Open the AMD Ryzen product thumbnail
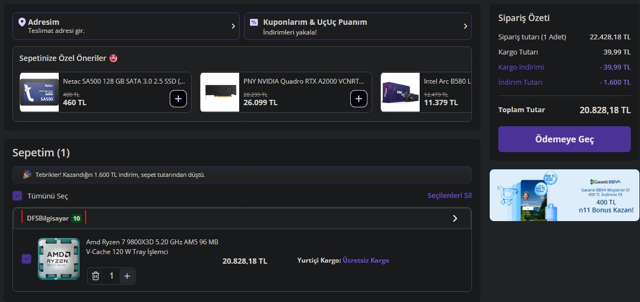 55,259
